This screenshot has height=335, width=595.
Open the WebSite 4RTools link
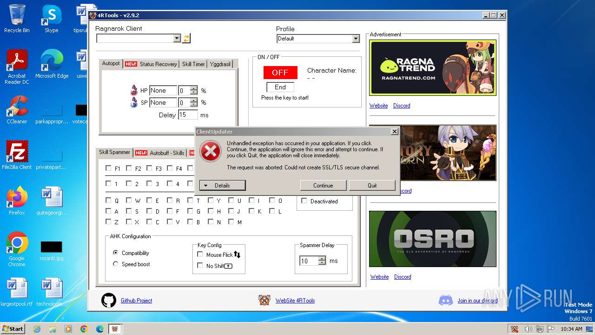[x=295, y=301]
